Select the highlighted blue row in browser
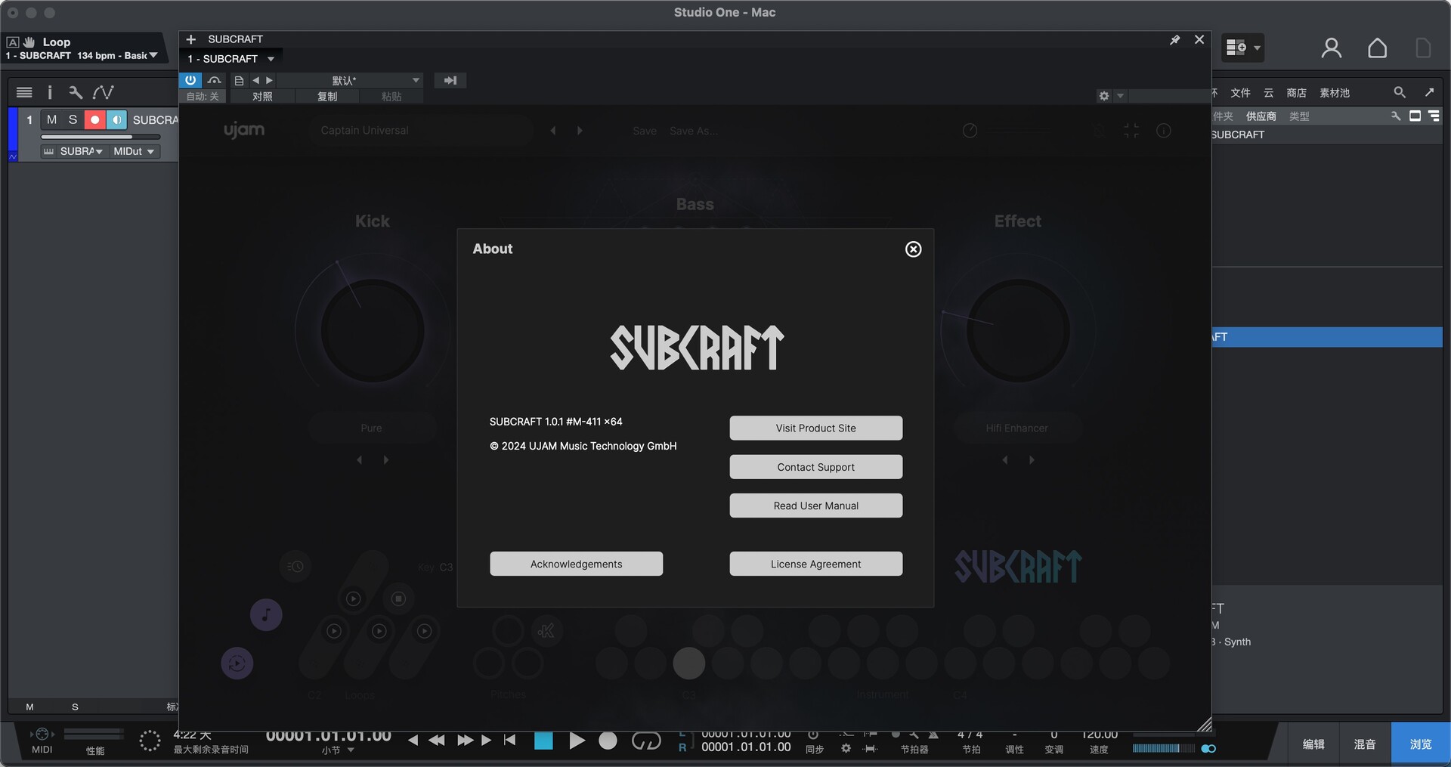Viewport: 1451px width, 767px height. tap(1327, 337)
